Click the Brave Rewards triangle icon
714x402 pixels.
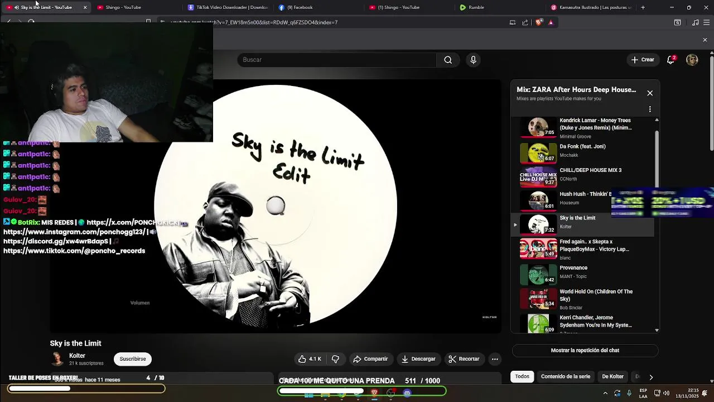click(x=551, y=22)
